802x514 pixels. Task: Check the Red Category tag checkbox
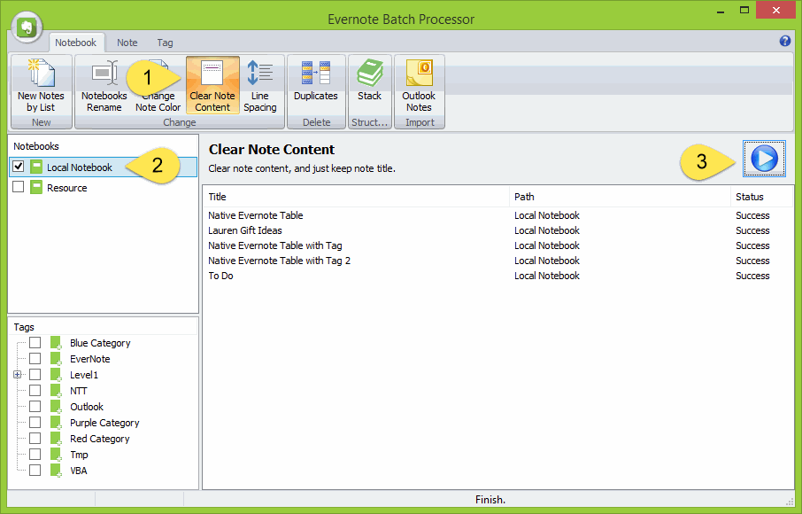(35, 439)
